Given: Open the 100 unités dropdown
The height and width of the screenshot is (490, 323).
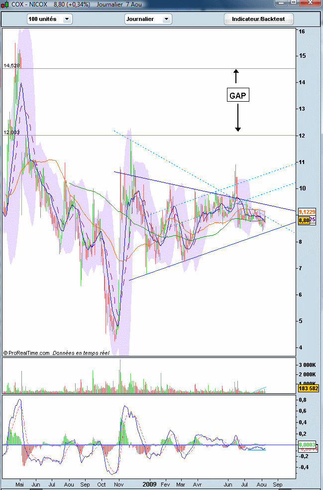Looking at the screenshot, I should (50, 19).
